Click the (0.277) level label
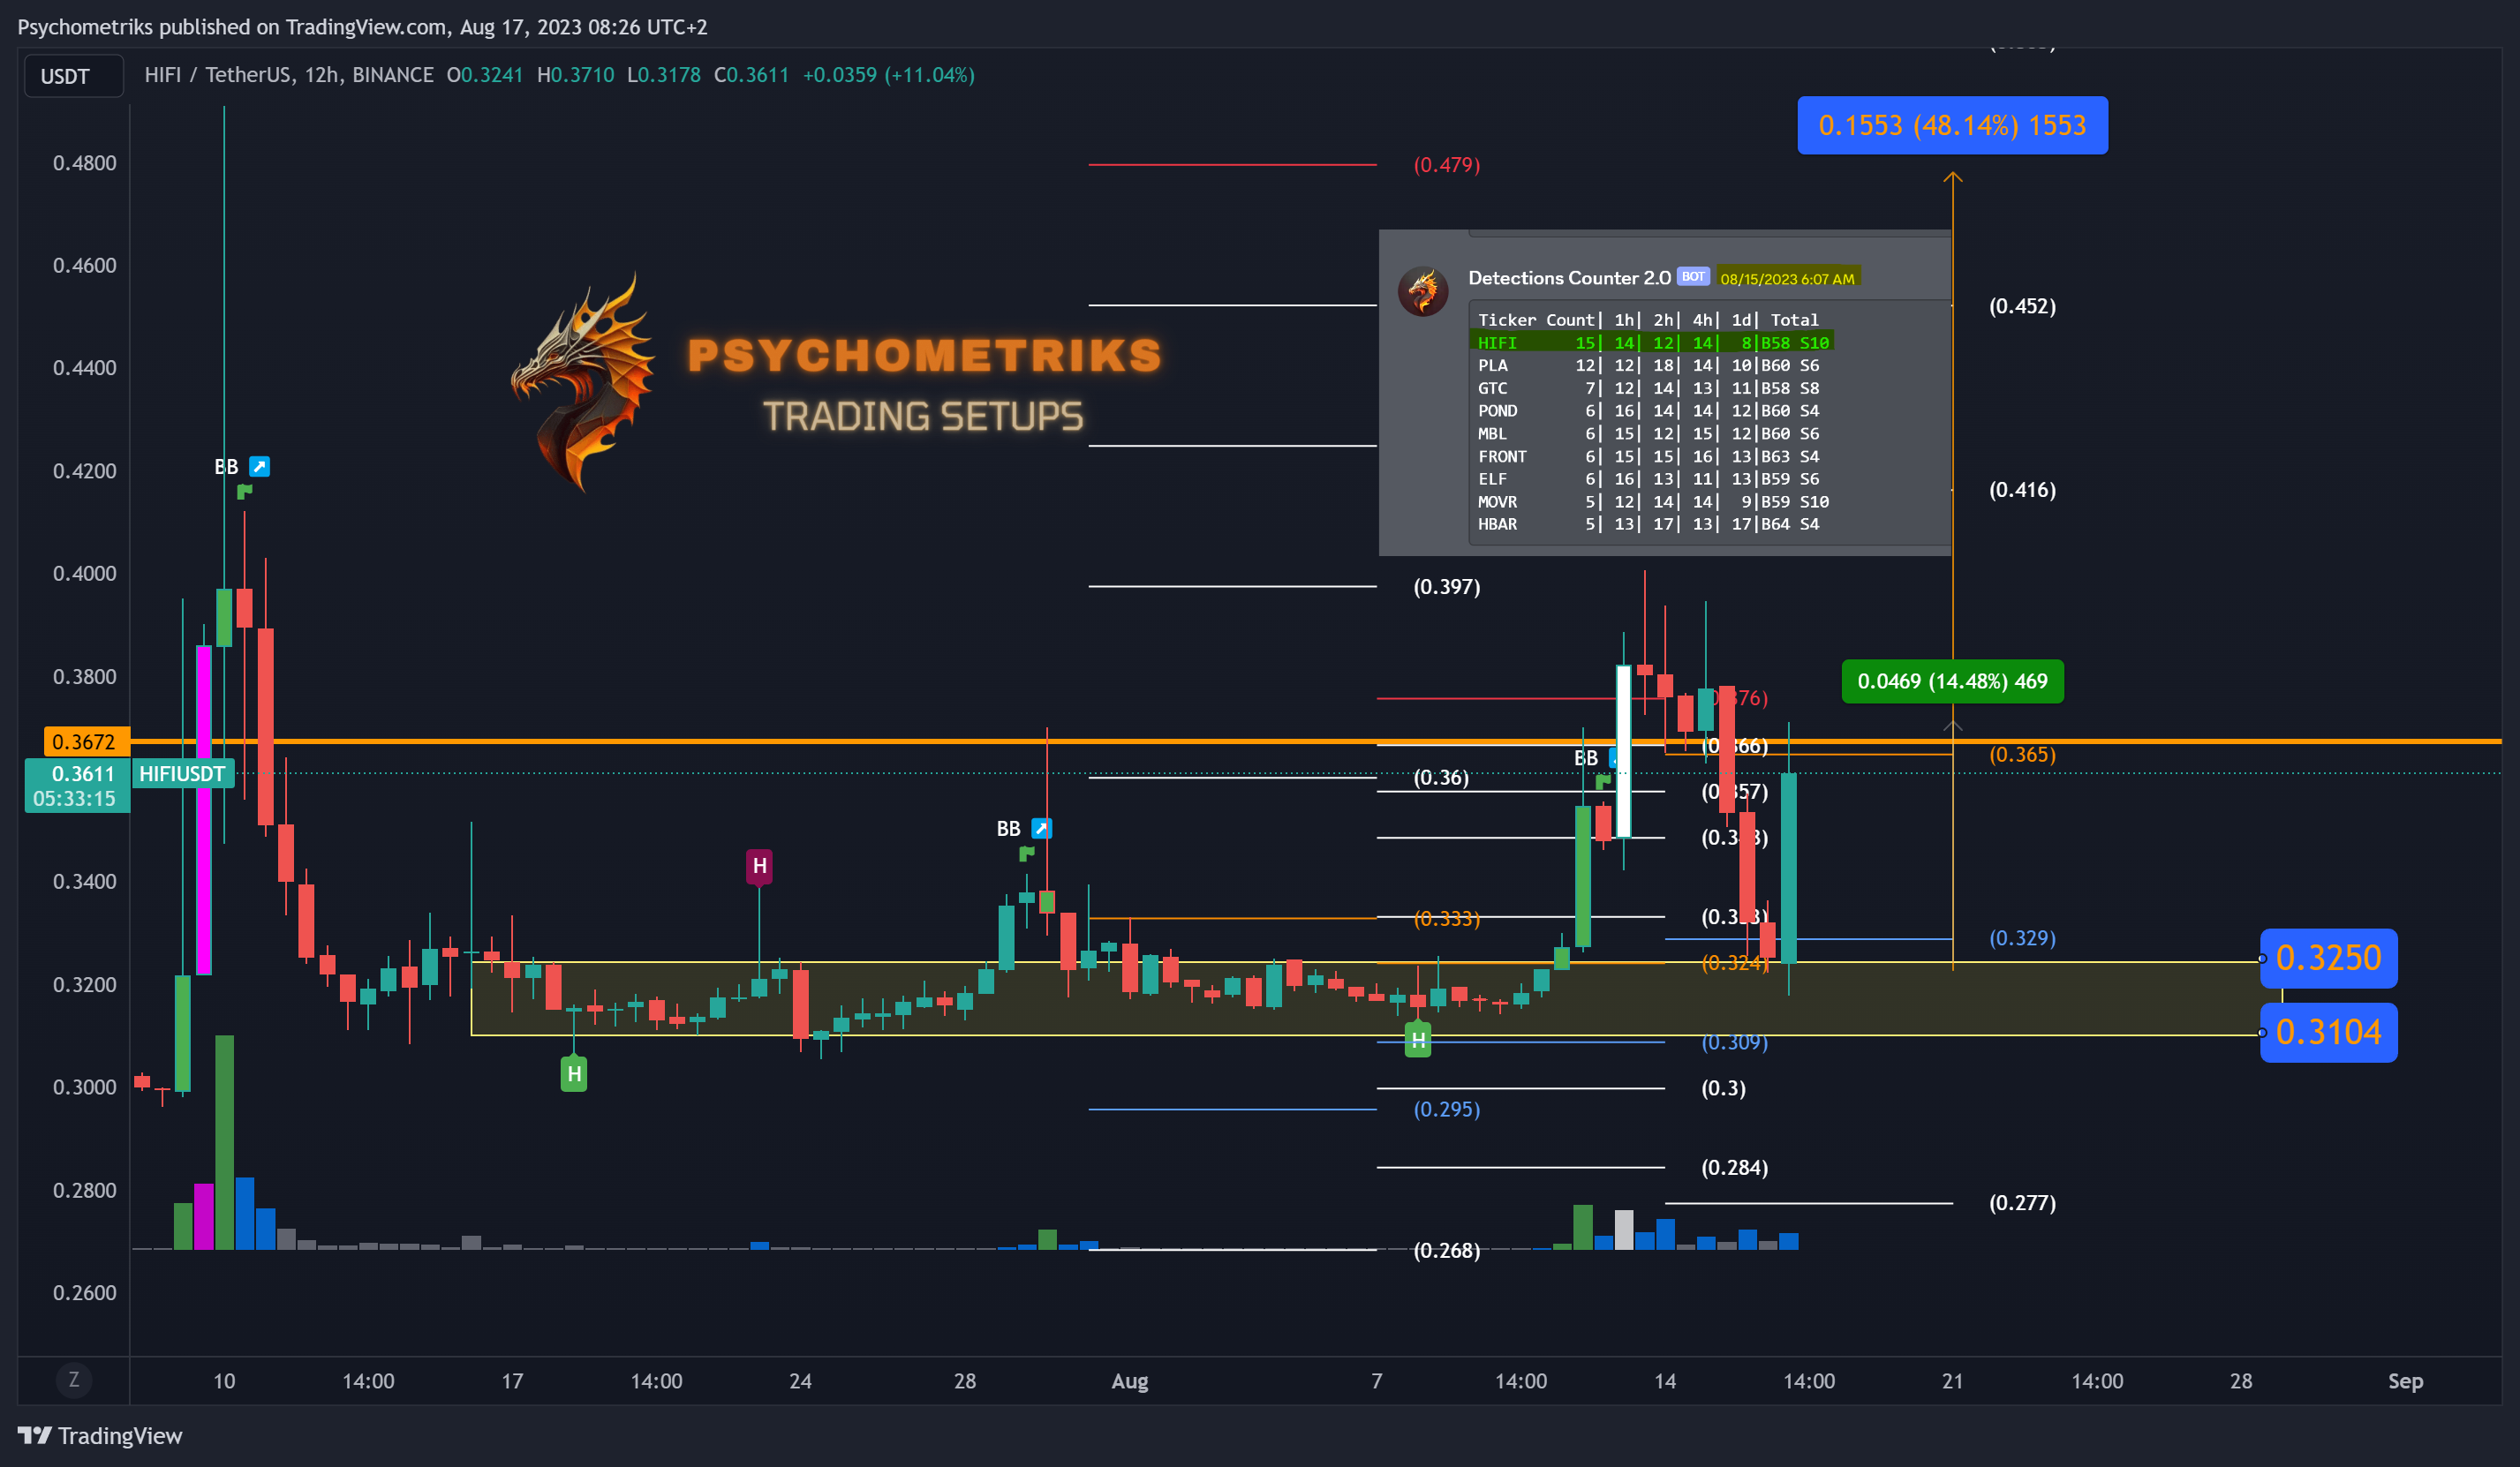2520x1467 pixels. (x=2022, y=1202)
